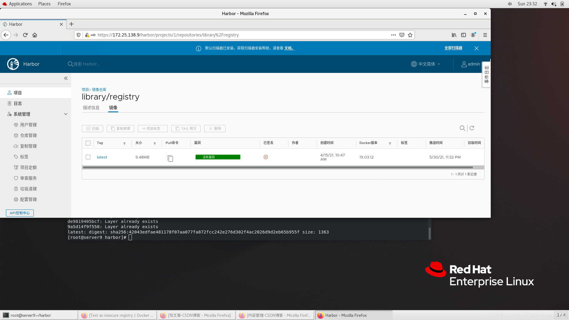The width and height of the screenshot is (569, 320).
Task: Open Firefox library icon
Action: coord(454,35)
